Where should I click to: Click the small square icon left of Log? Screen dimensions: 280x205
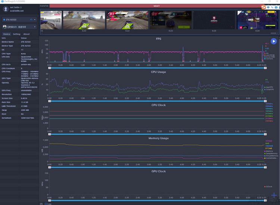41,204
